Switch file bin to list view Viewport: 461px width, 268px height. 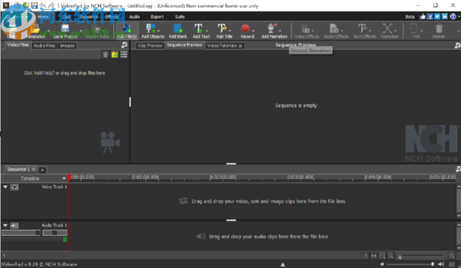click(124, 54)
